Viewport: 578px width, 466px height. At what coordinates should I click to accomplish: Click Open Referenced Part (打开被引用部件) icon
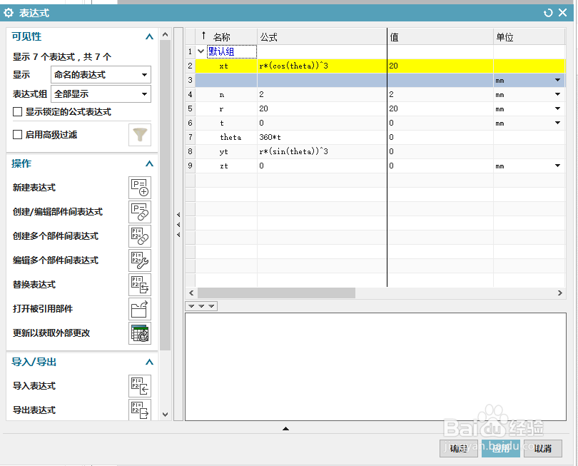point(140,309)
